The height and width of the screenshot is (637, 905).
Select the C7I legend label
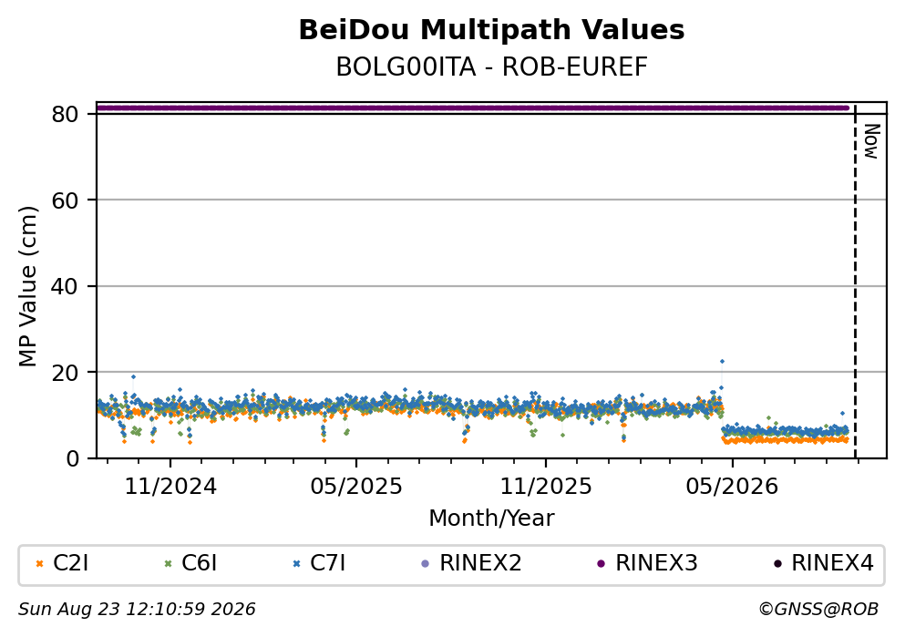click(328, 563)
